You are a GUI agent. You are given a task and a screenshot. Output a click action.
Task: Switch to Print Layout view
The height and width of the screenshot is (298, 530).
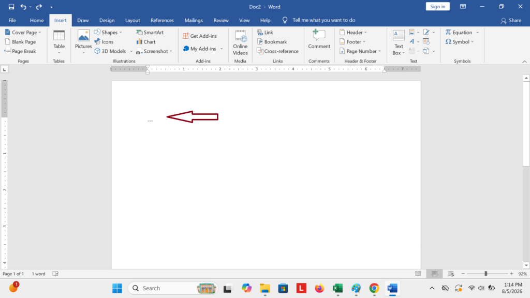click(x=434, y=274)
